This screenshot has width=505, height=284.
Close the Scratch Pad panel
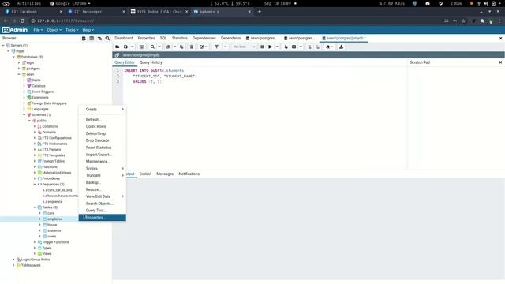(x=500, y=62)
